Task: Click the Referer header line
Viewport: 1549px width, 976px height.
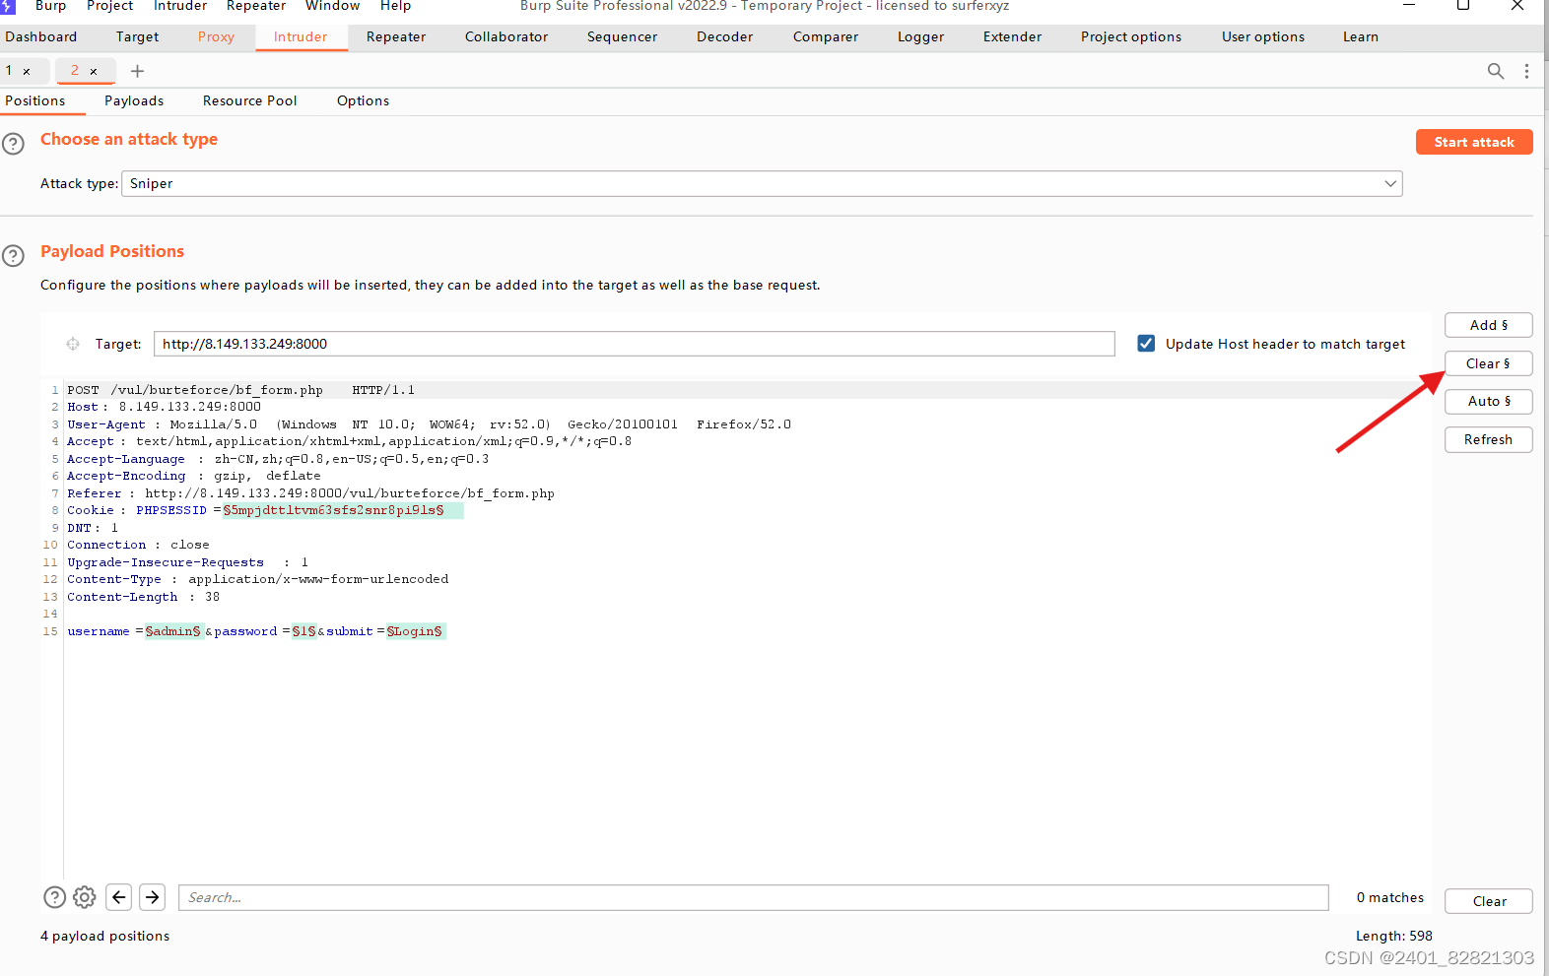Action: [x=311, y=493]
